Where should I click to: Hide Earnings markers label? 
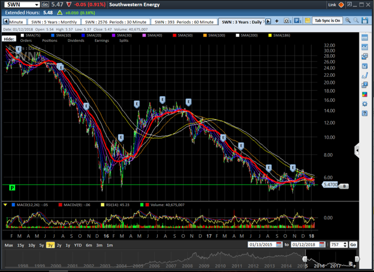(x=102, y=40)
